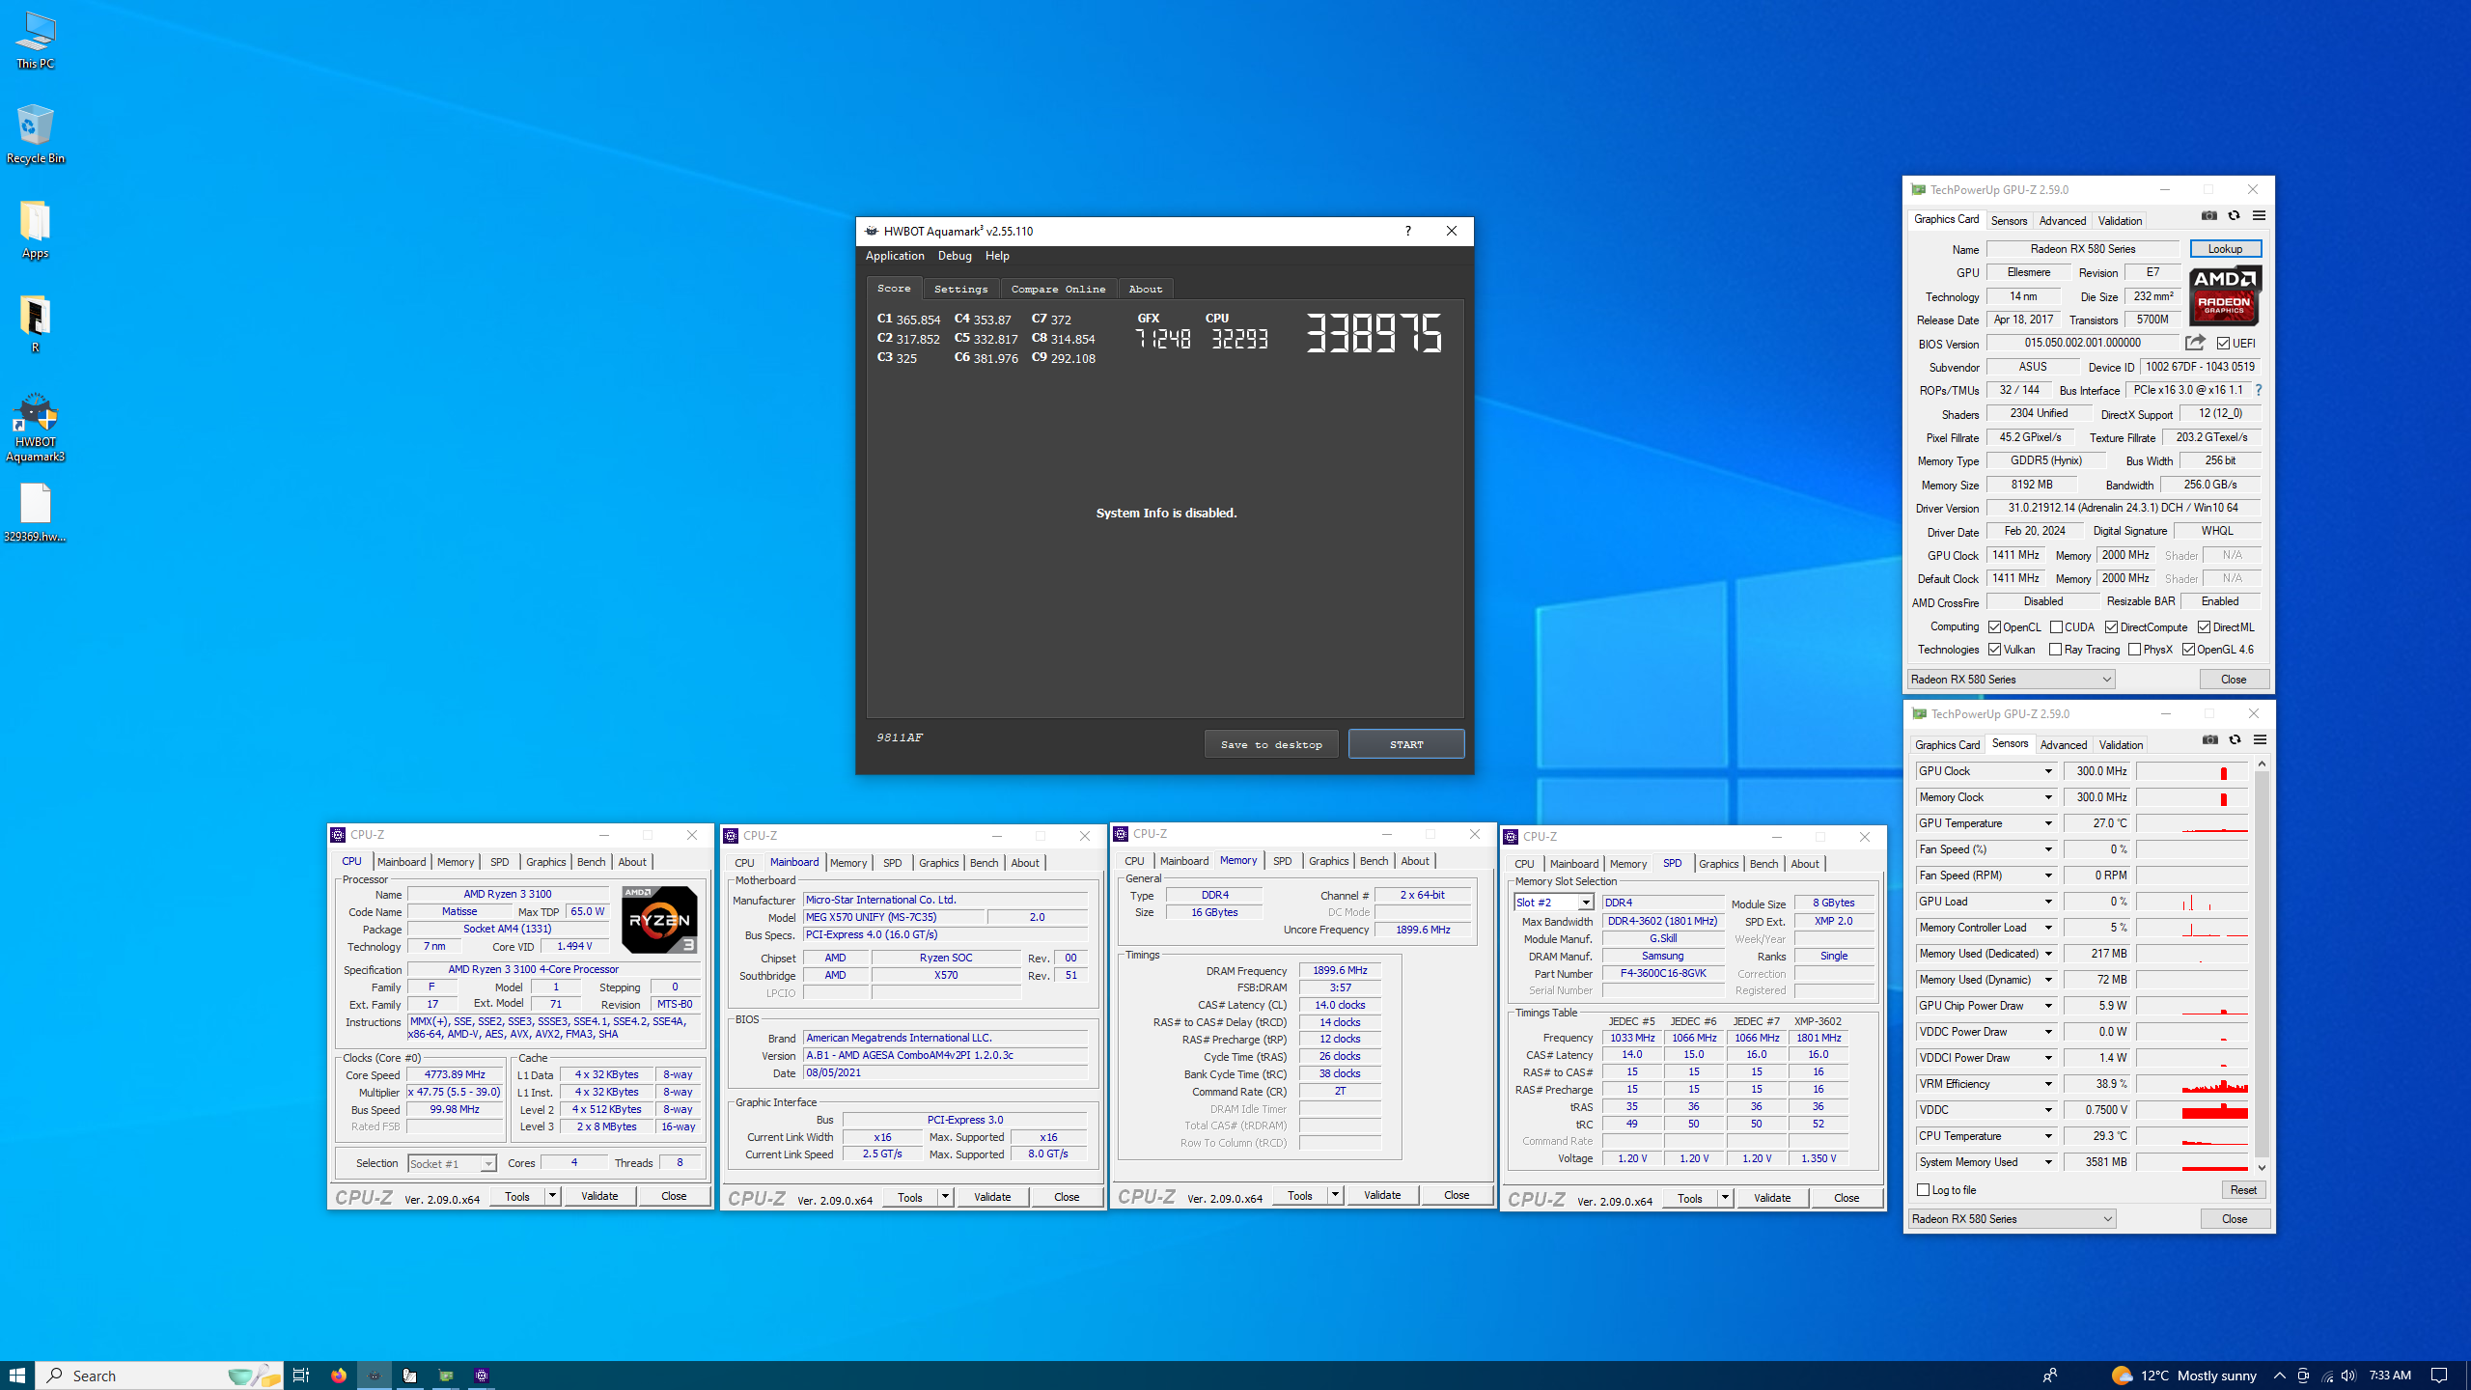Switch to Compare Online tab
The width and height of the screenshot is (2471, 1390).
1058,289
